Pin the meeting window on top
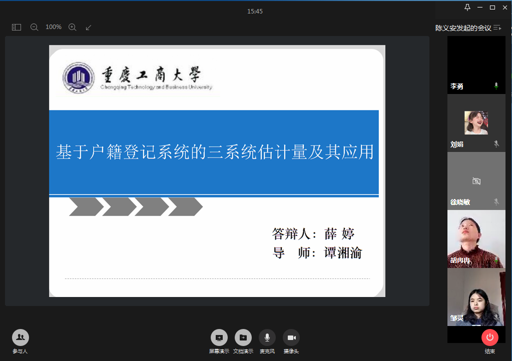512x361 pixels. 467,7
